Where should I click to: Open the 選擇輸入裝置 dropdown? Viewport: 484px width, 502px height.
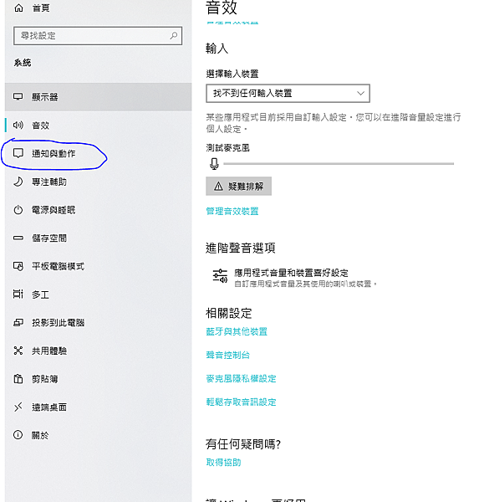coord(288,94)
